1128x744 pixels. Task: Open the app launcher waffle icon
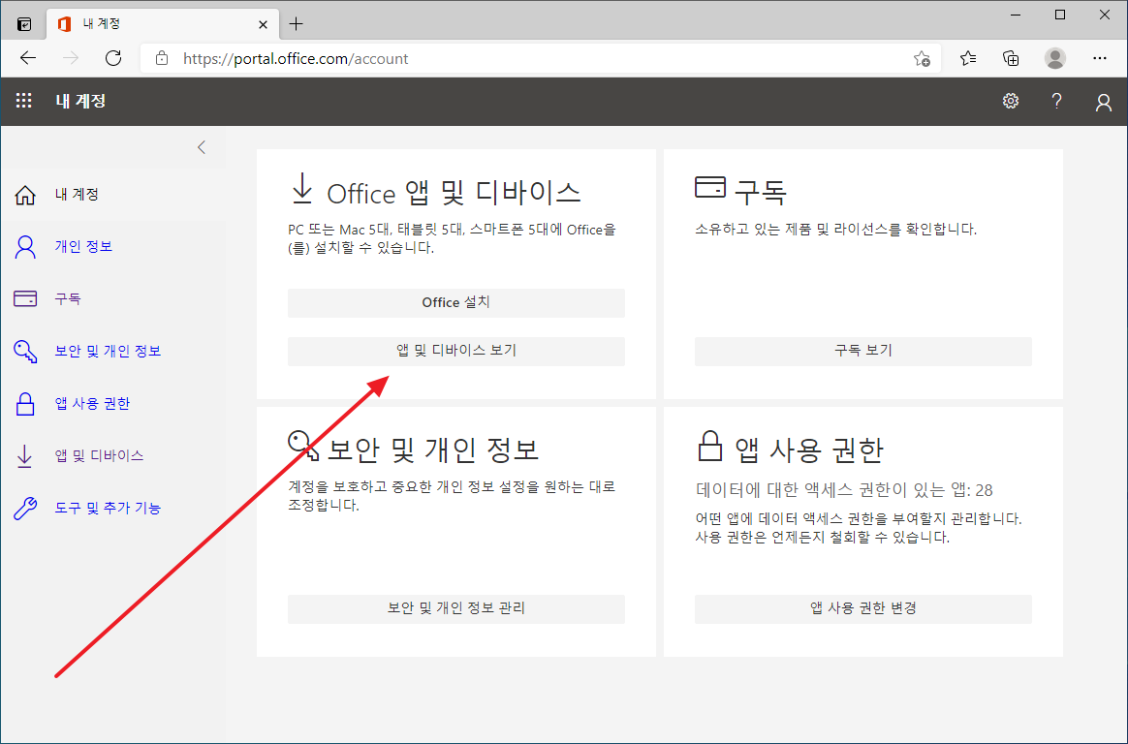23,102
